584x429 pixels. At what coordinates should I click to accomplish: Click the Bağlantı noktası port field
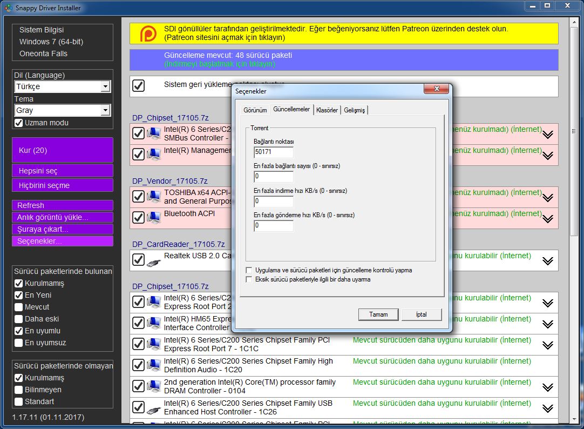pos(273,152)
